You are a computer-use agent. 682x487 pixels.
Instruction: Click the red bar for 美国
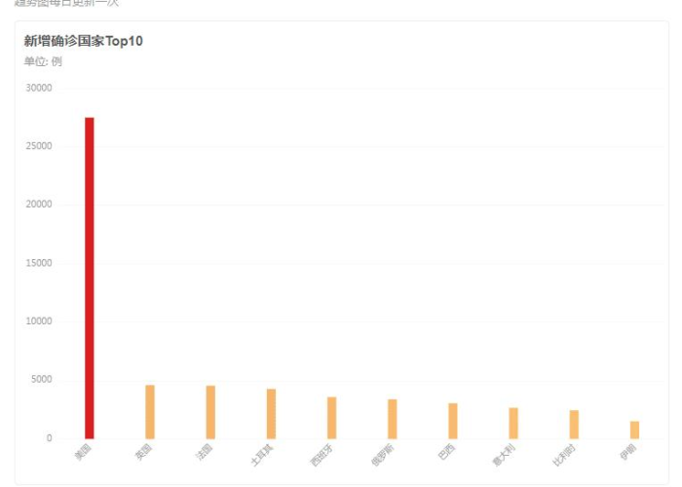click(90, 278)
